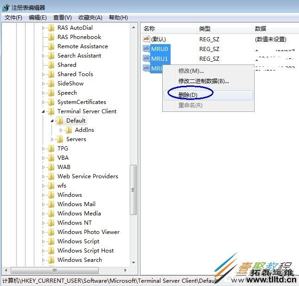
Task: Expand the RAS AutoDial key
Action: click(x=43, y=28)
